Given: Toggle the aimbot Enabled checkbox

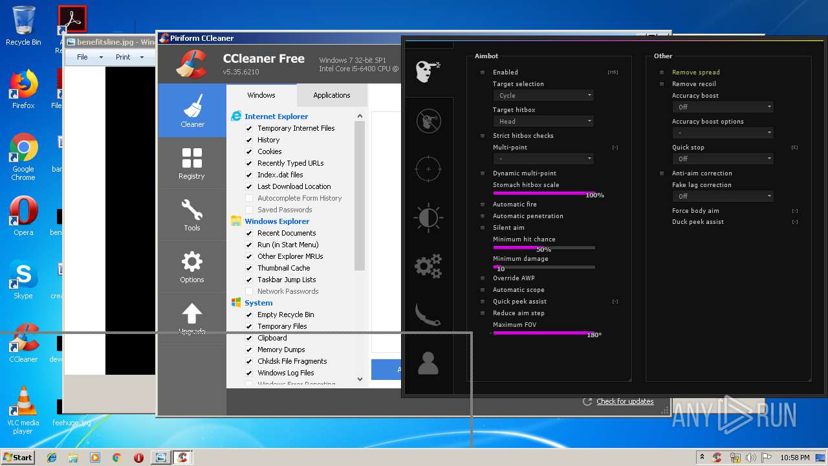Looking at the screenshot, I should click(483, 72).
